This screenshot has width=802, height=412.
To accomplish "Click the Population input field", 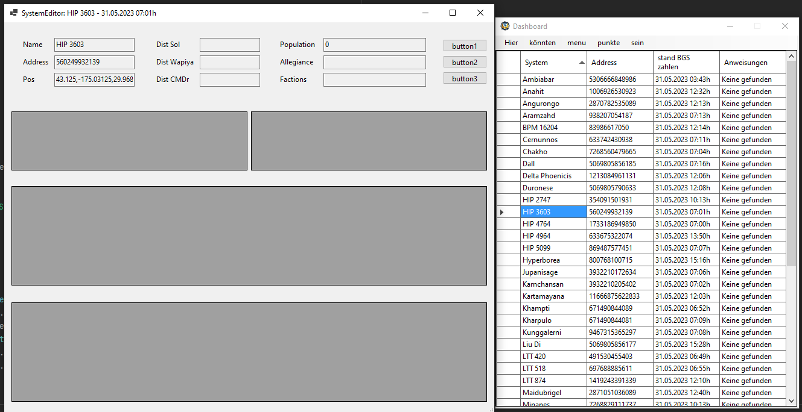I will click(x=374, y=45).
